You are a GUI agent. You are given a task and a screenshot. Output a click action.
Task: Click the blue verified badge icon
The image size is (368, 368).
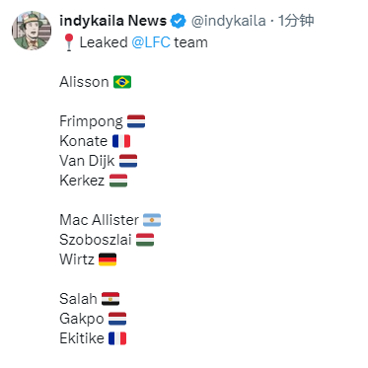179,21
